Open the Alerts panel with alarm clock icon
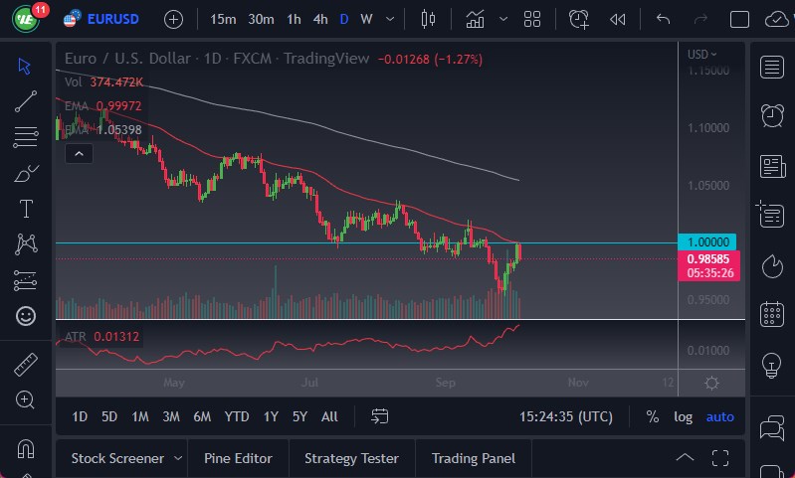This screenshot has width=795, height=478. pyautogui.click(x=771, y=115)
